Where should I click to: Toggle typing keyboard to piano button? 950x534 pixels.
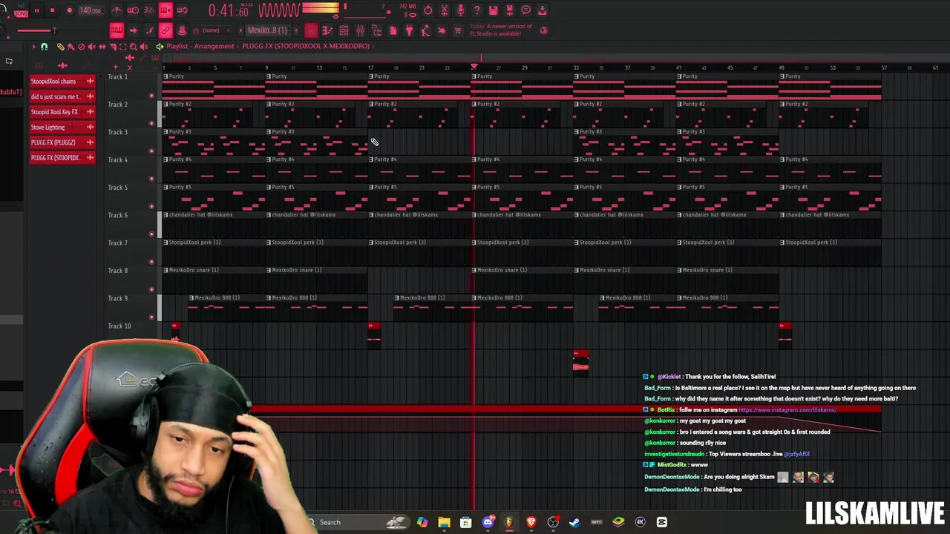(117, 30)
